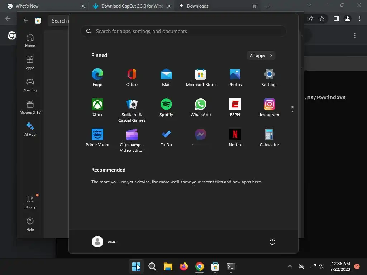Click Chrome share page icon
The height and width of the screenshot is (275, 367).
point(310,19)
